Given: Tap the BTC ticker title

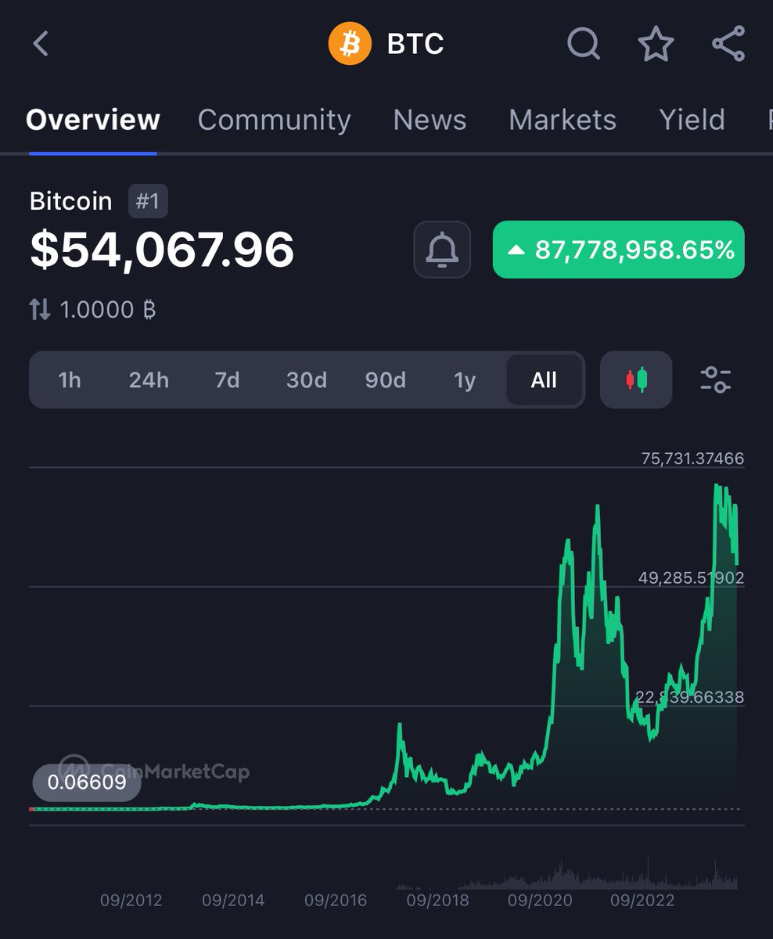Looking at the screenshot, I should 415,44.
